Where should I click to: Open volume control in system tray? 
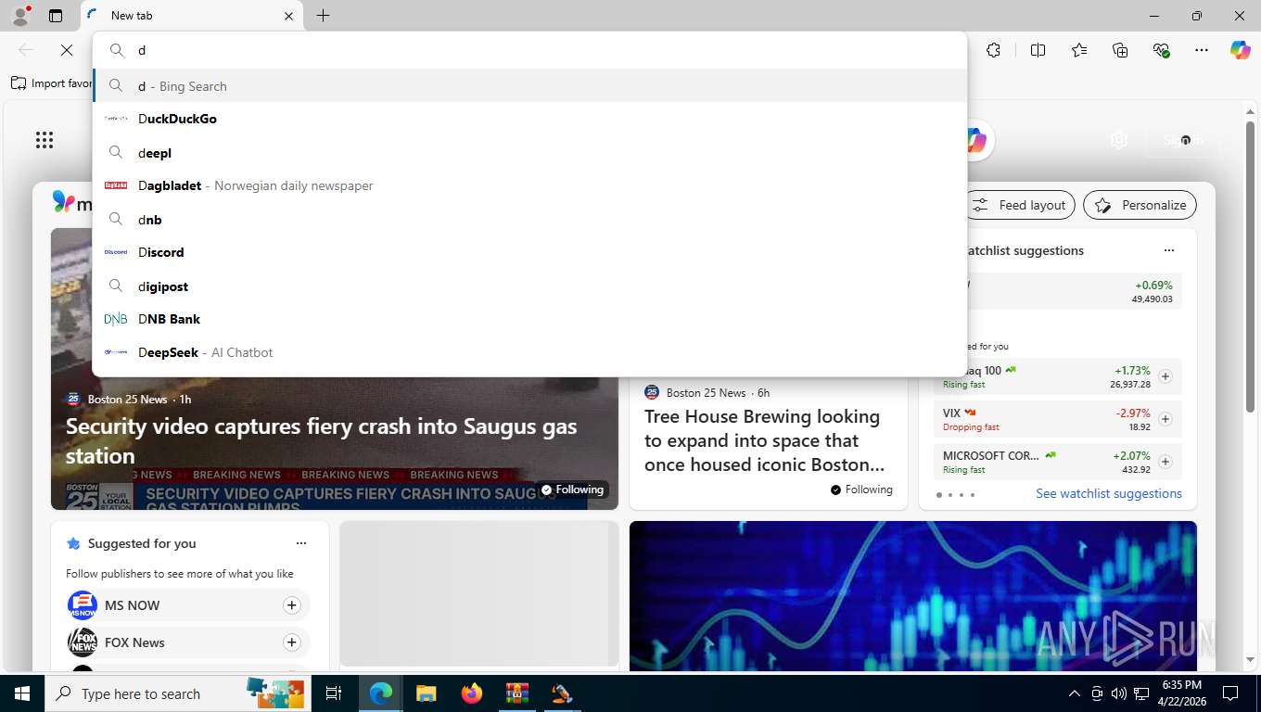1119,693
